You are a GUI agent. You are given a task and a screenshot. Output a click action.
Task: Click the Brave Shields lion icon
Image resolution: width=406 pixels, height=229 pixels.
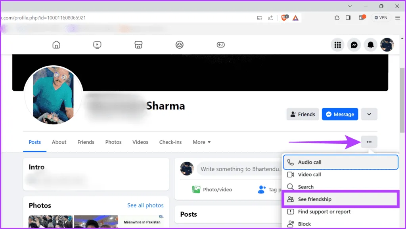pos(284,17)
